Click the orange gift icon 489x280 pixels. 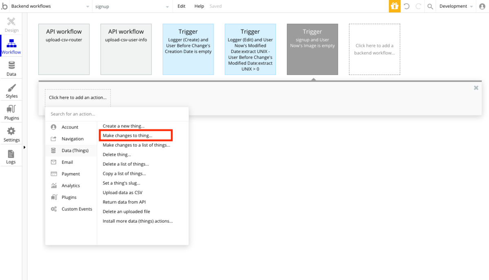[394, 6]
